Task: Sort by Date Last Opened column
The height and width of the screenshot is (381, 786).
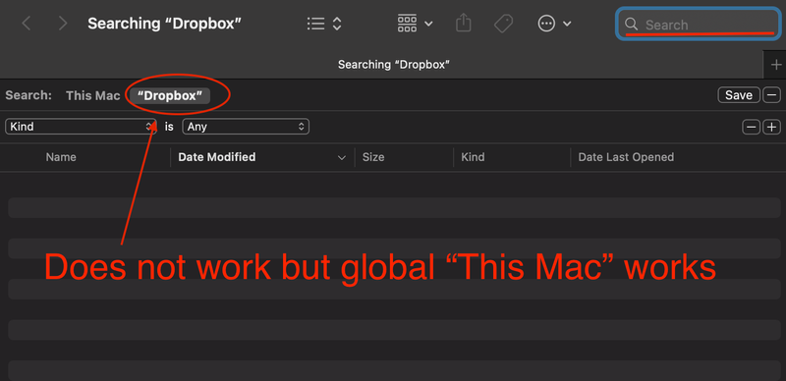Action: click(626, 157)
